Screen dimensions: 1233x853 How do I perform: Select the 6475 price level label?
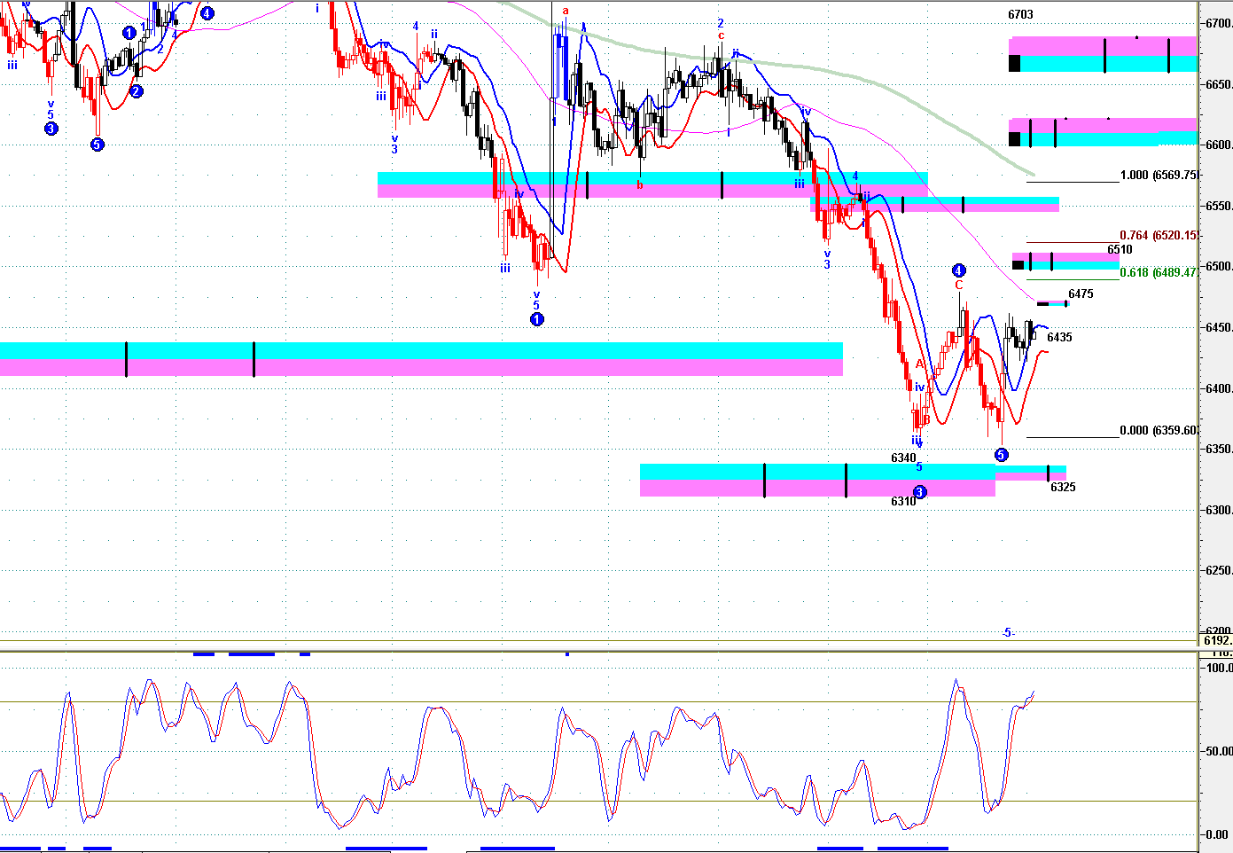coord(1081,294)
